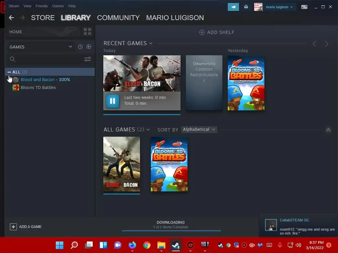Viewport: 338px width, 253px height.
Task: Open the Steam menu
Action: coord(14,6)
